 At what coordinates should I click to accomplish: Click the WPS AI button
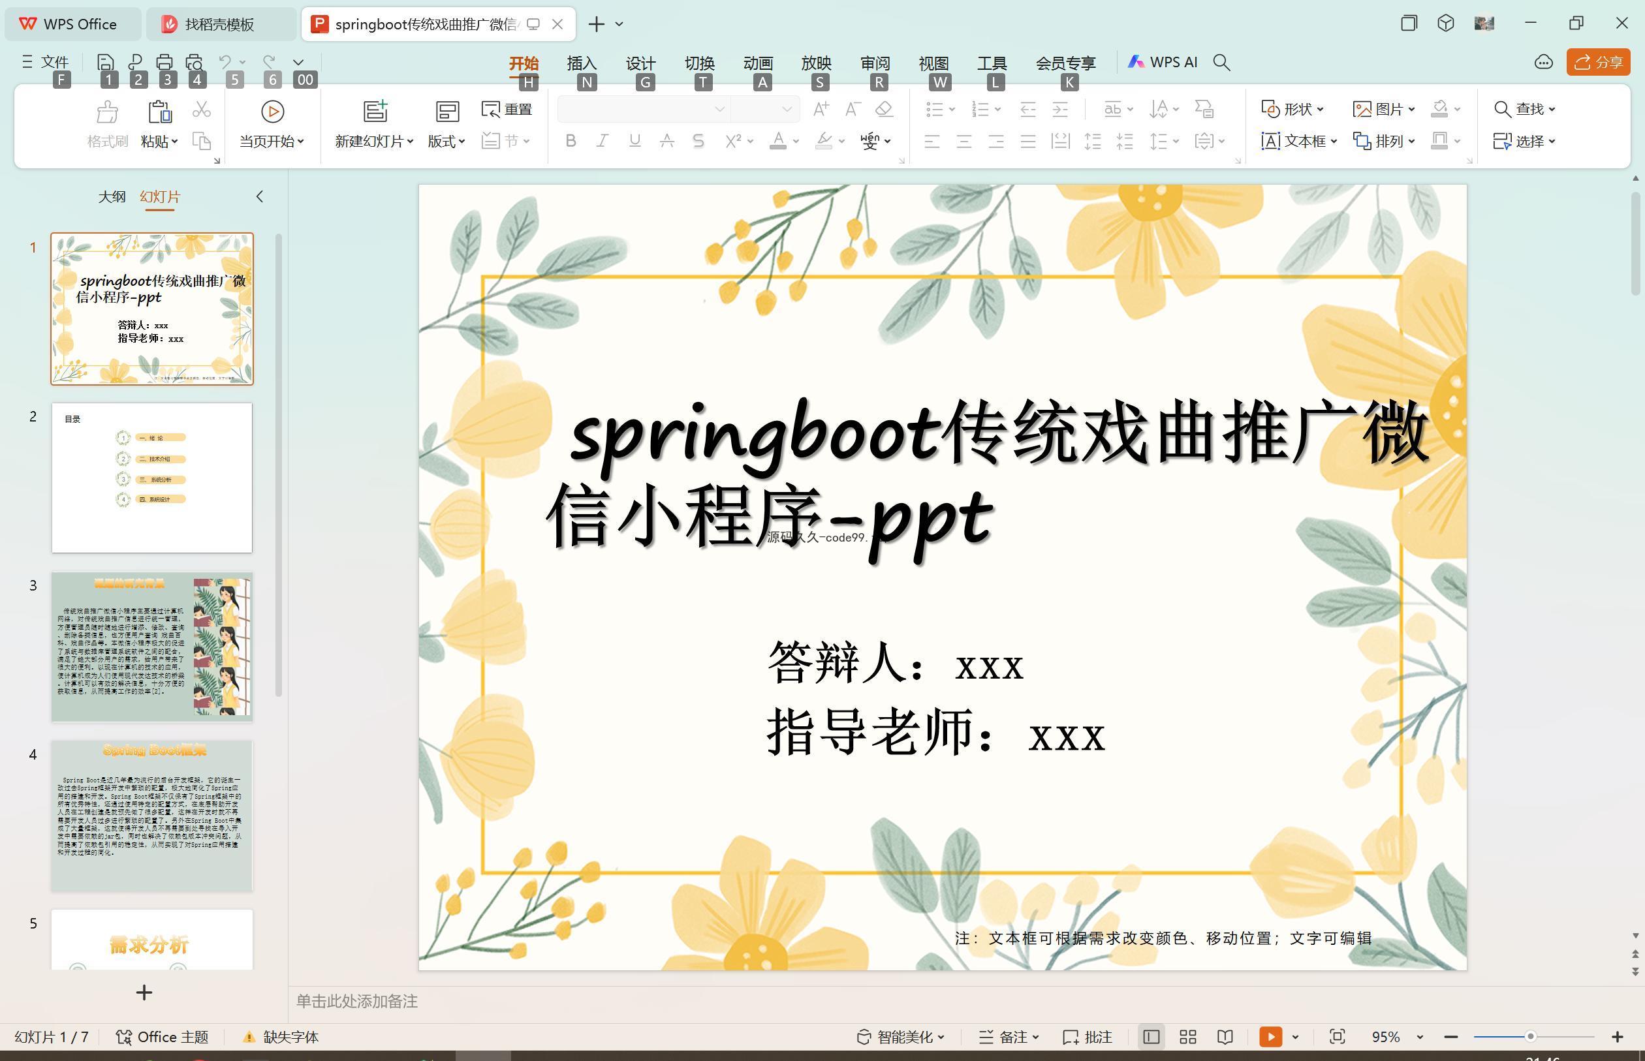tap(1163, 62)
